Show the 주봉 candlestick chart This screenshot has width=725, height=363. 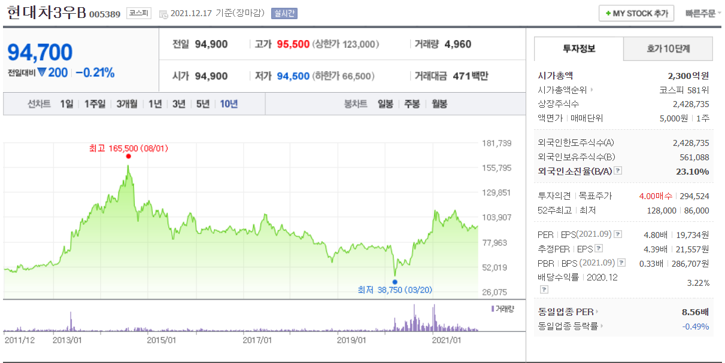point(412,103)
